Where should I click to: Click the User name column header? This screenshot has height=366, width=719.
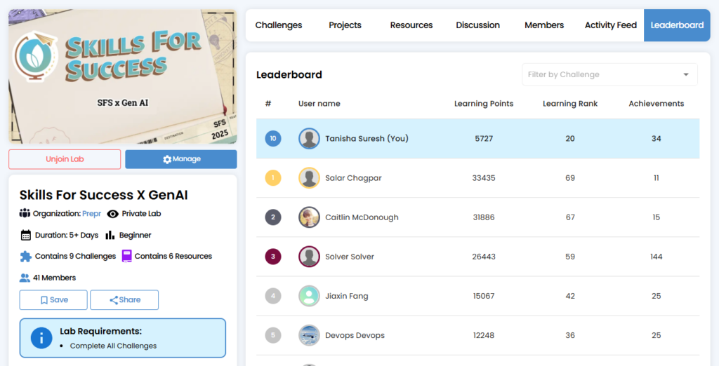tap(319, 104)
